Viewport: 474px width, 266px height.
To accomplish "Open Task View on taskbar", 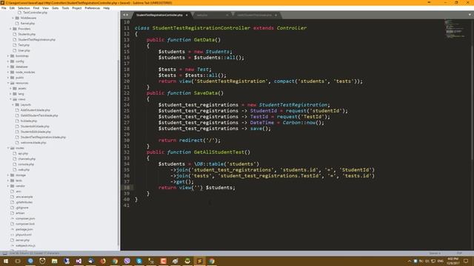I will point(18,261).
